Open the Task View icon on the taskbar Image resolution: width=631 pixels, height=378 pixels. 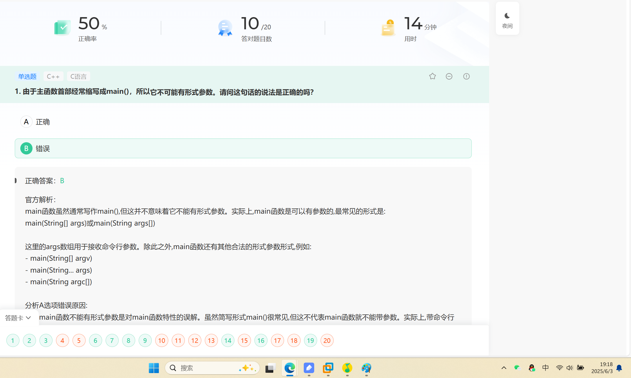(270, 368)
